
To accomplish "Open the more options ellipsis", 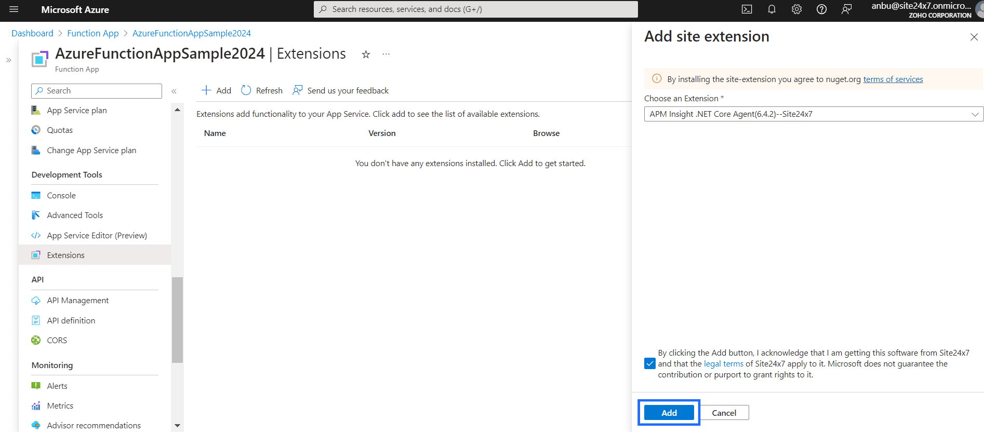I will click(x=386, y=54).
